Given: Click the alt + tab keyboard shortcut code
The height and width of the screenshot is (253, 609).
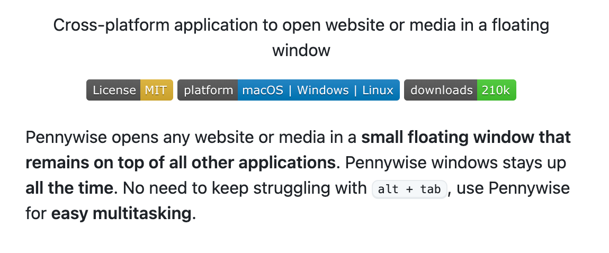Looking at the screenshot, I should point(409,189).
